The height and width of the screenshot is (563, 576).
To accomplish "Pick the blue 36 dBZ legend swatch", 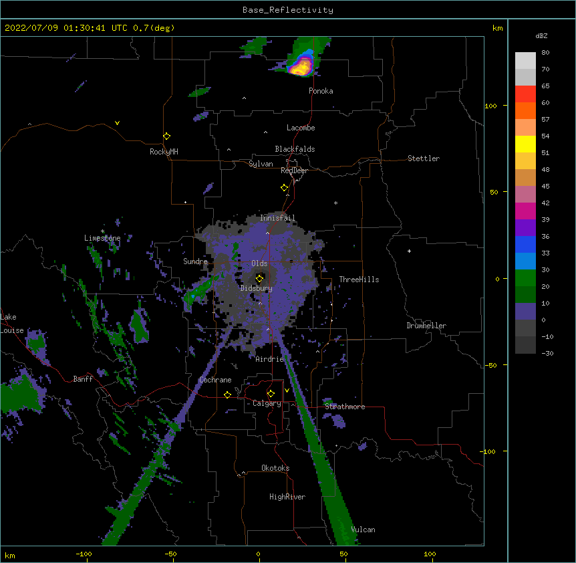I will point(525,244).
